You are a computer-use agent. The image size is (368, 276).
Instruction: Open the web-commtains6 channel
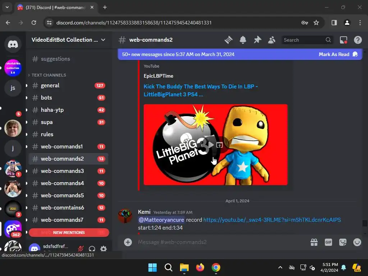(x=69, y=207)
